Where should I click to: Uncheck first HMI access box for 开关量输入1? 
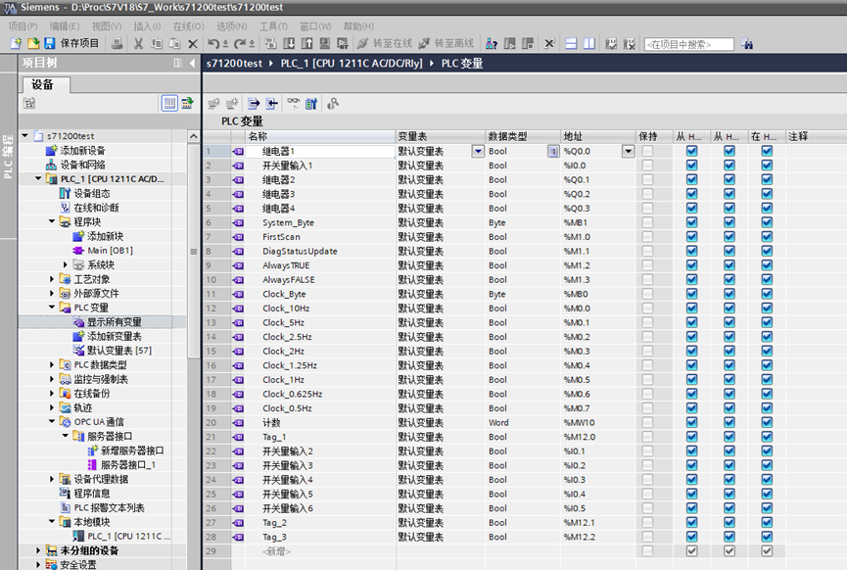pos(691,166)
